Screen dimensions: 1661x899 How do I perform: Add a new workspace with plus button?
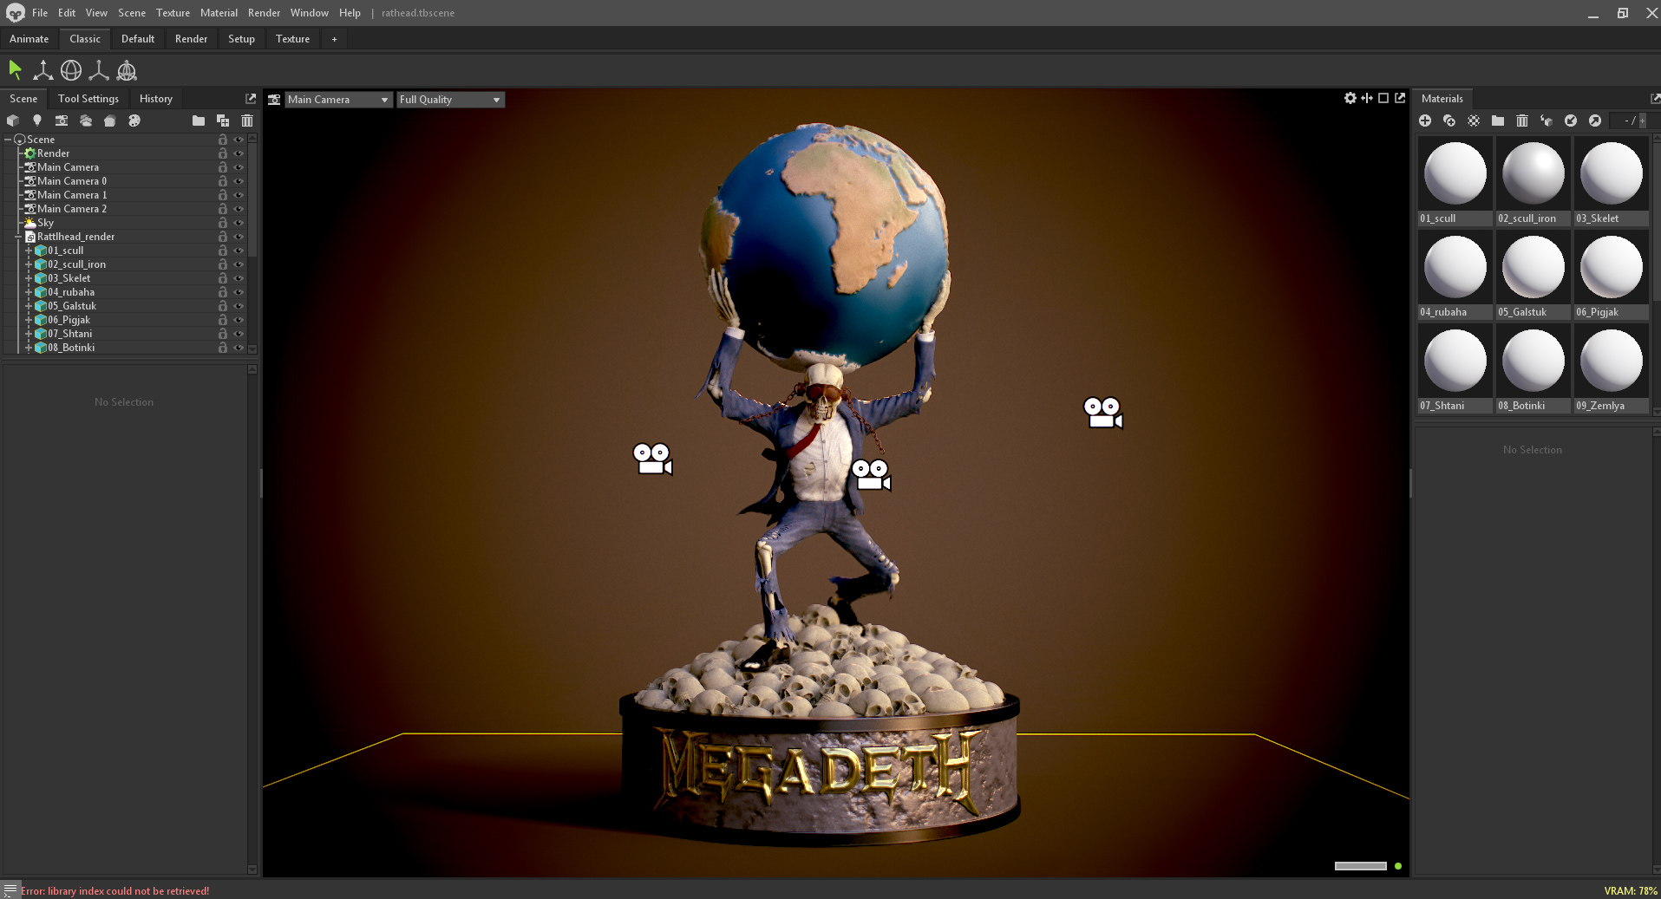pyautogui.click(x=334, y=39)
